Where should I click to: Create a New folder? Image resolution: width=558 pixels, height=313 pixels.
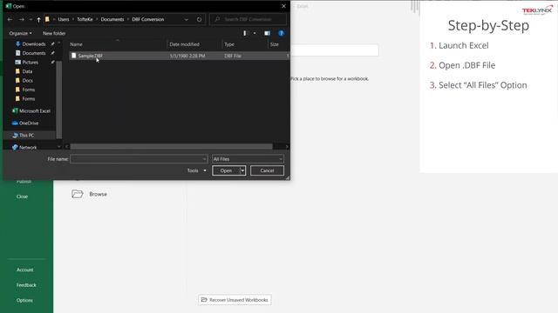(54, 33)
